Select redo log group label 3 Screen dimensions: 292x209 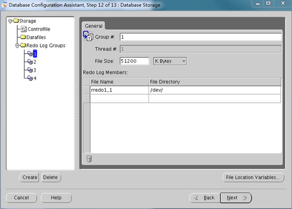tap(35, 70)
